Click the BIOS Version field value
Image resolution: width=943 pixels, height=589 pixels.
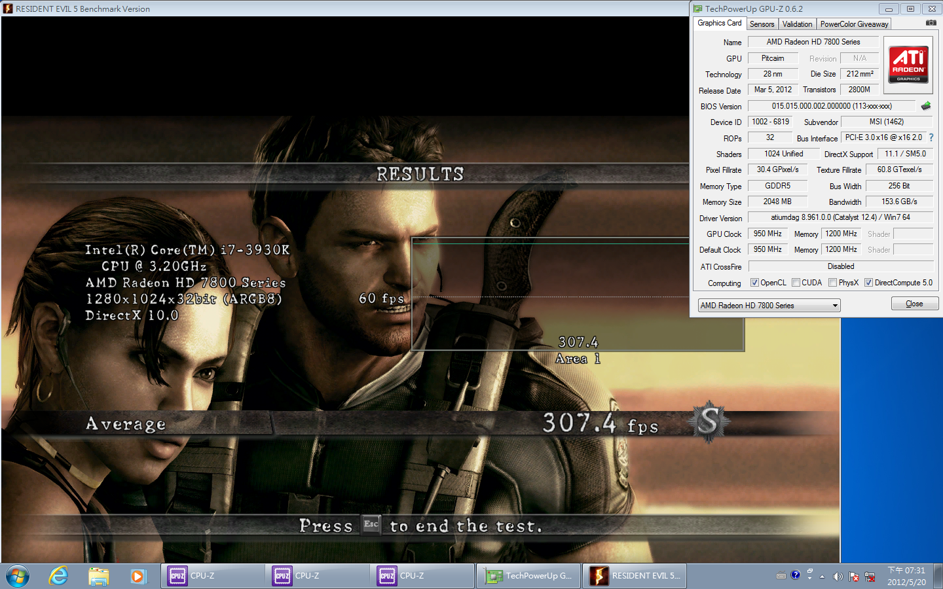832,106
